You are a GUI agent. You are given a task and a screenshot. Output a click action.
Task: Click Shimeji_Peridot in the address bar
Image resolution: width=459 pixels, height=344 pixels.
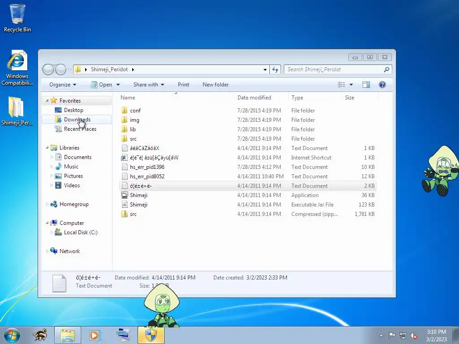tap(109, 69)
